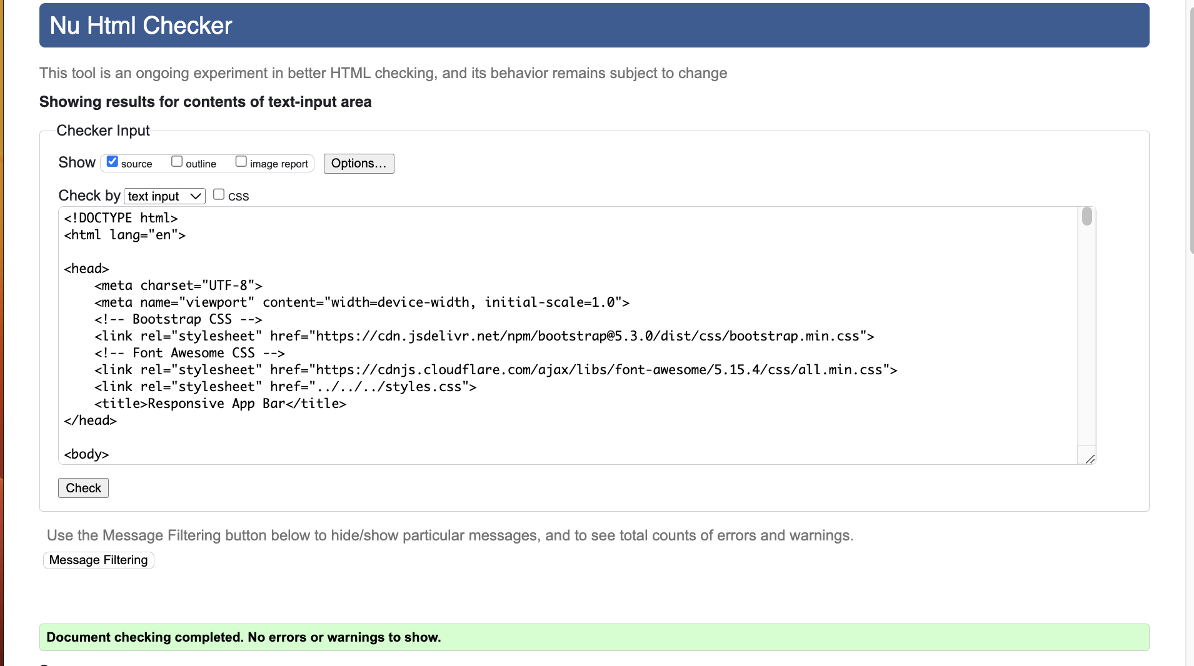Click the textarea resize handle icon
The image size is (1194, 666).
(1090, 459)
